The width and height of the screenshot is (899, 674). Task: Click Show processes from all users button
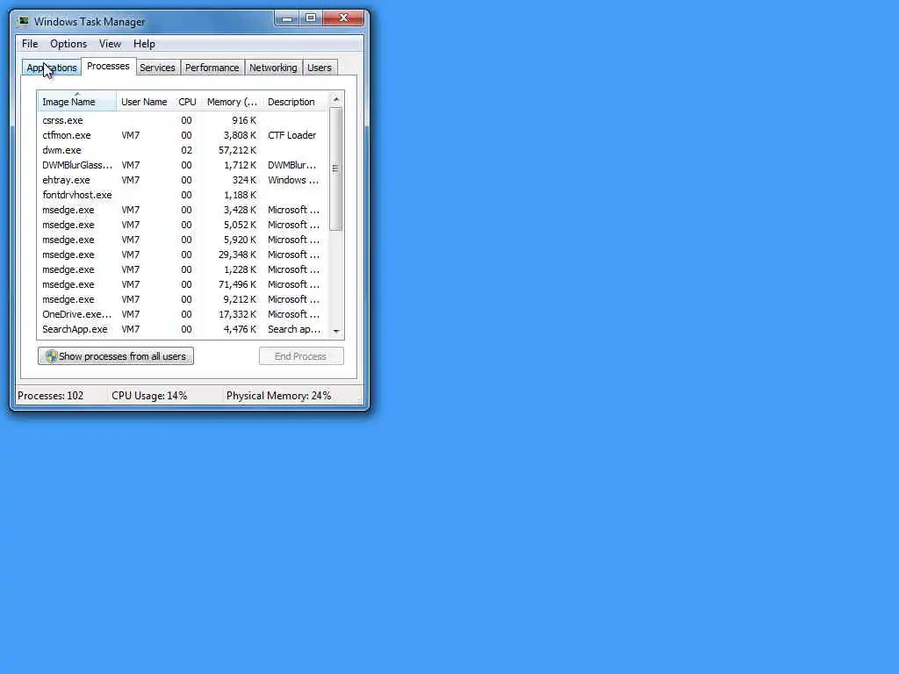click(x=116, y=356)
